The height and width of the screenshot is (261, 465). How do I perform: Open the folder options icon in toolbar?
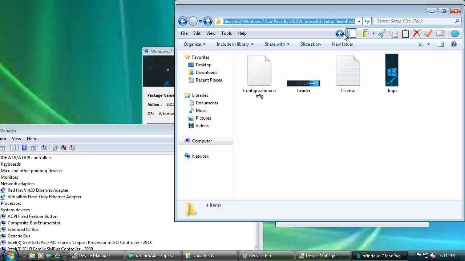click(365, 33)
